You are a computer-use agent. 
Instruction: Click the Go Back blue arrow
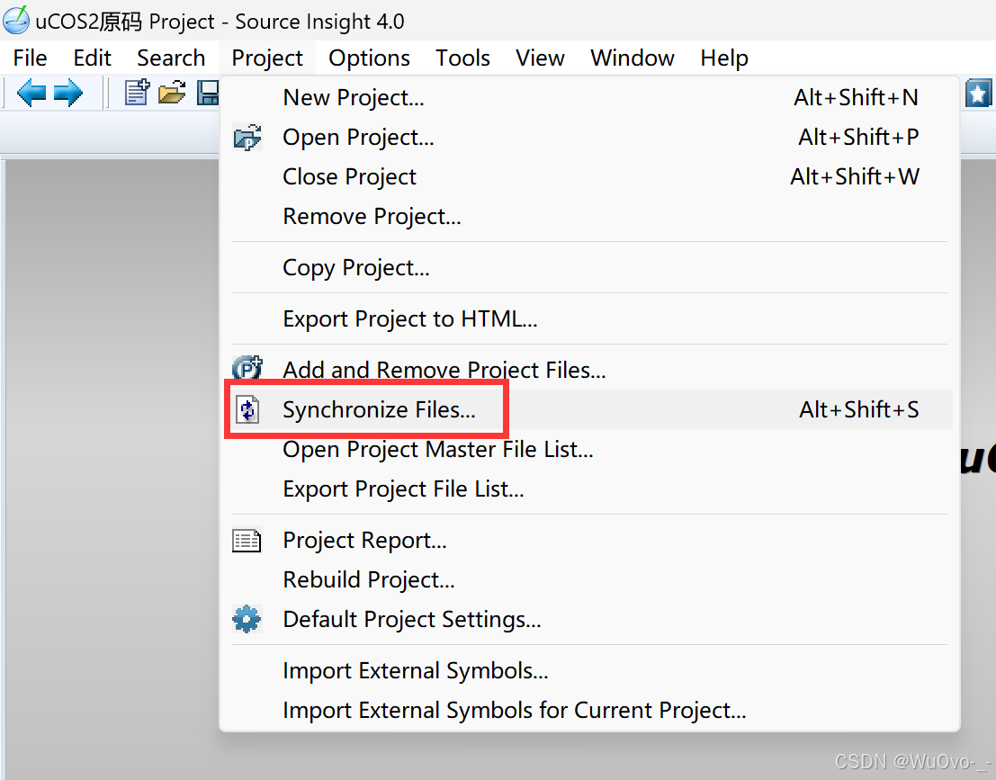point(31,94)
